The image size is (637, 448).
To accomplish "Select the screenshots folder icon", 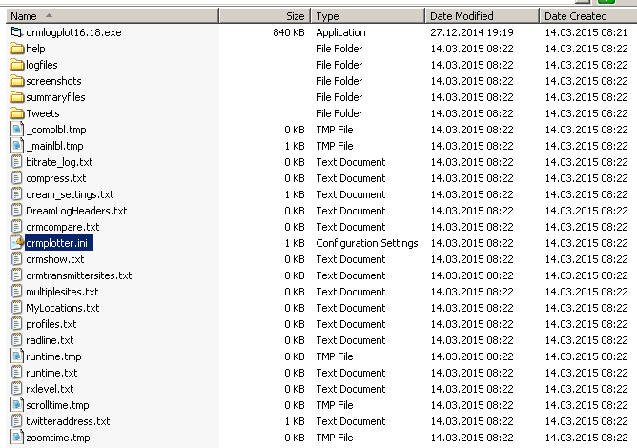I will pyautogui.click(x=16, y=81).
